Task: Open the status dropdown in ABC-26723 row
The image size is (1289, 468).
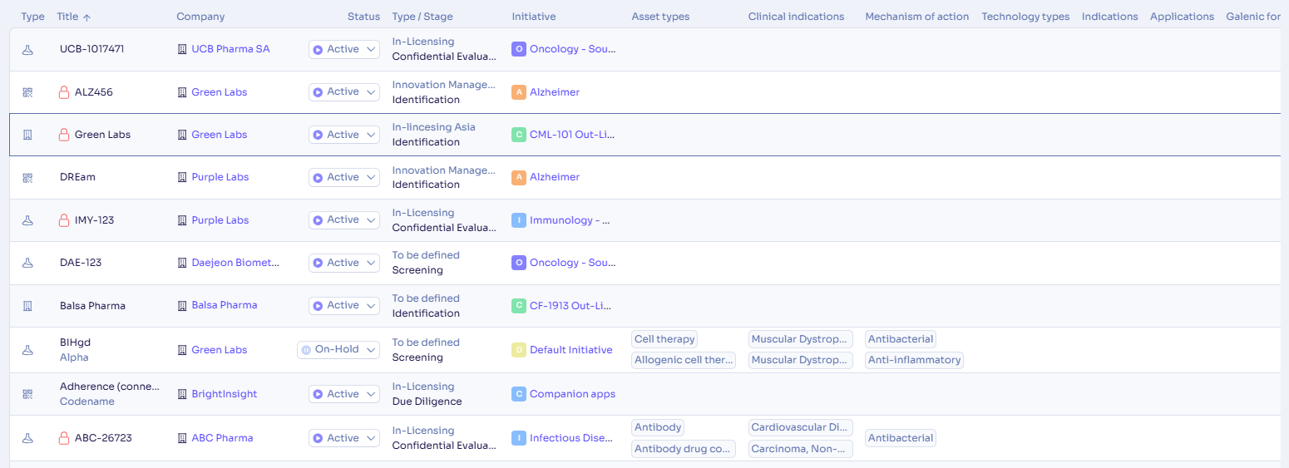Action: 344,438
